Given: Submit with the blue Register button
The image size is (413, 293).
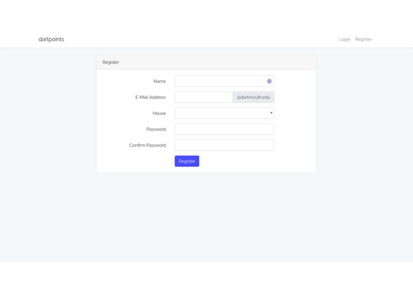Looking at the screenshot, I should click(187, 161).
